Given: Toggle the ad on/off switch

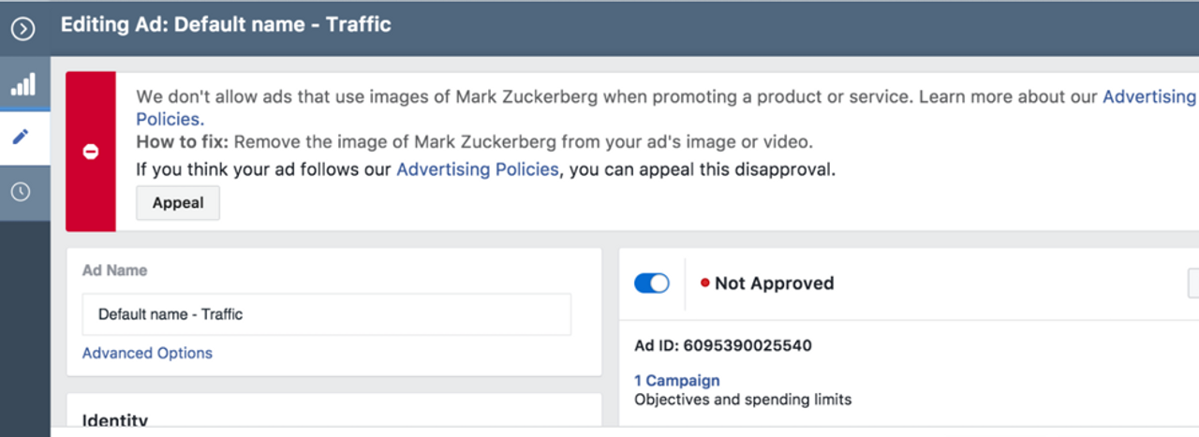Looking at the screenshot, I should pos(652,284).
